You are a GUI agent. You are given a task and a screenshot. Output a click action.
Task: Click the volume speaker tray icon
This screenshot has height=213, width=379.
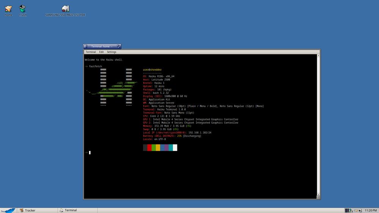360,211
